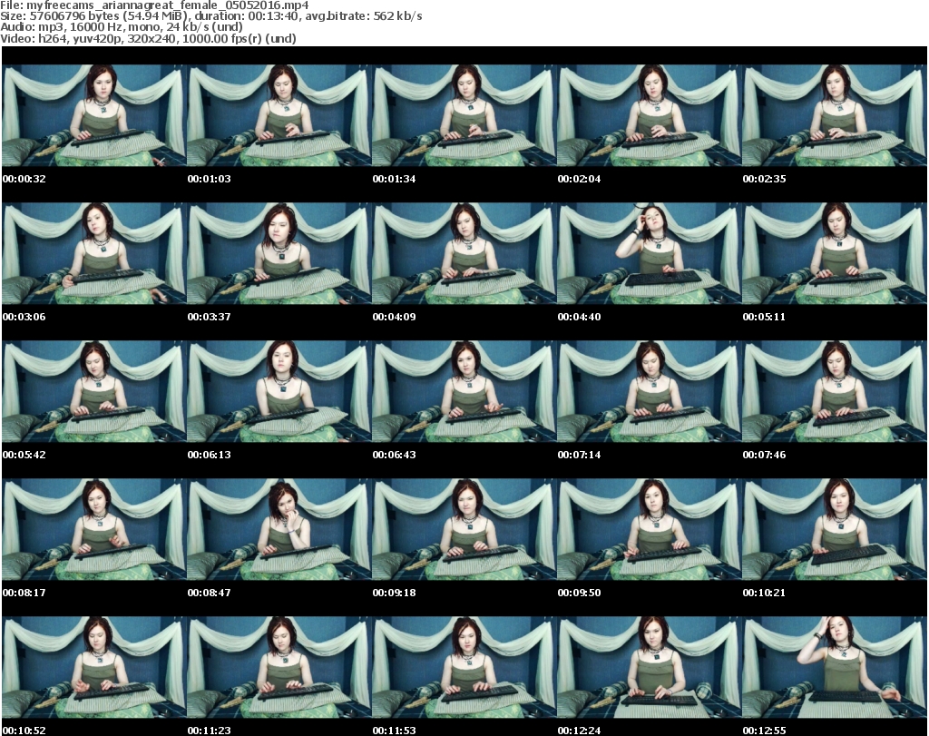Click the '00:05:11' timestamp label
Viewport: 929px width, 736px height.
(x=764, y=317)
